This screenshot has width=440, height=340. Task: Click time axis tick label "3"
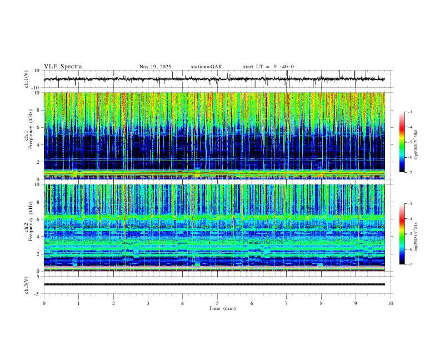tap(148, 303)
